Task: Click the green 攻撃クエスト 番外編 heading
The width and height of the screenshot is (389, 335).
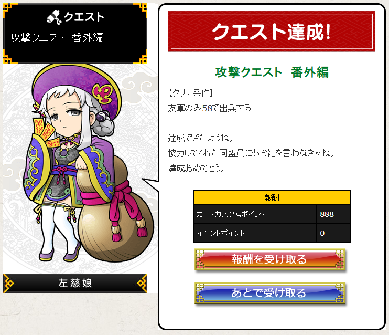Action: click(x=272, y=72)
